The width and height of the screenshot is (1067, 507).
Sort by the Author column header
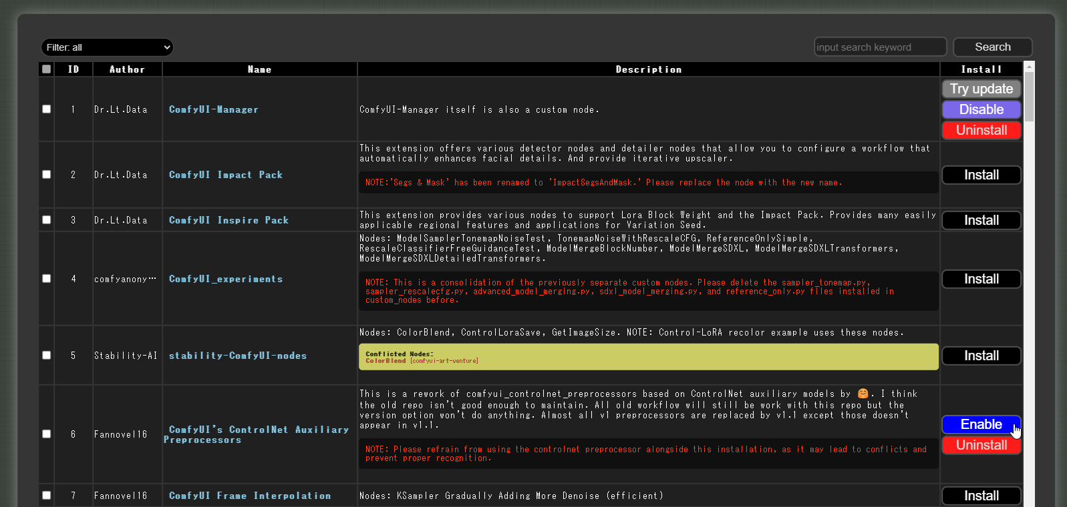click(127, 69)
